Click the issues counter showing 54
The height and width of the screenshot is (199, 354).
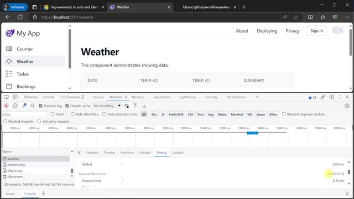coord(313,97)
